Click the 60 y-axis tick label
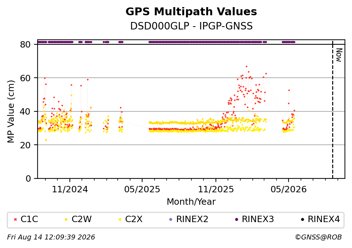The image size is (352, 248). click(25, 78)
